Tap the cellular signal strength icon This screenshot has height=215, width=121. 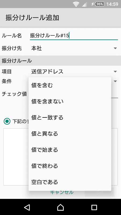pyautogui.click(x=84, y=4)
